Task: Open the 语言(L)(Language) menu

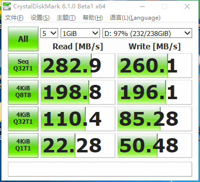Action: click(x=135, y=18)
